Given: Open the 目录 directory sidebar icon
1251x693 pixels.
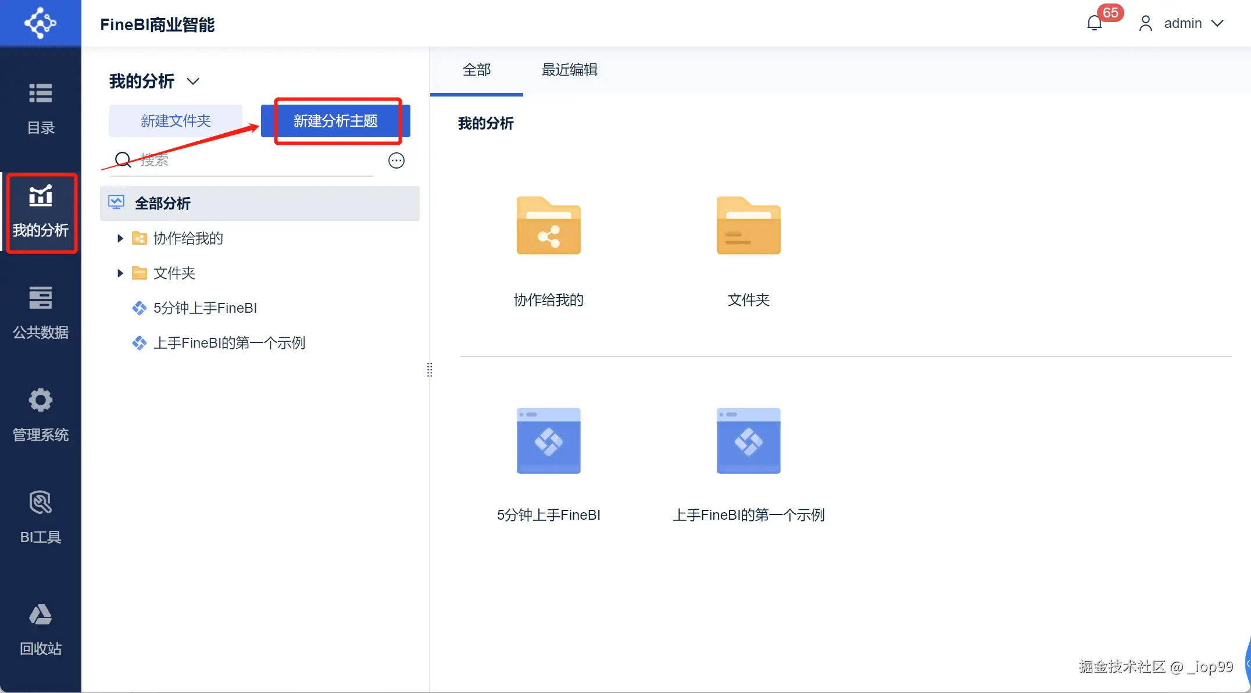Looking at the screenshot, I should click(x=40, y=108).
